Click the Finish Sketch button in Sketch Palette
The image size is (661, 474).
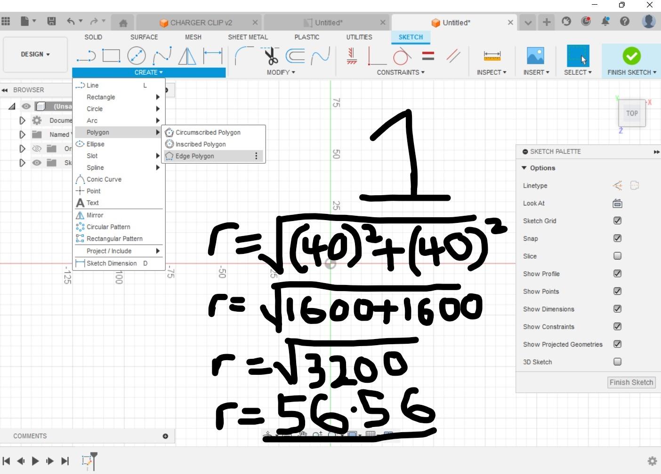[631, 382]
